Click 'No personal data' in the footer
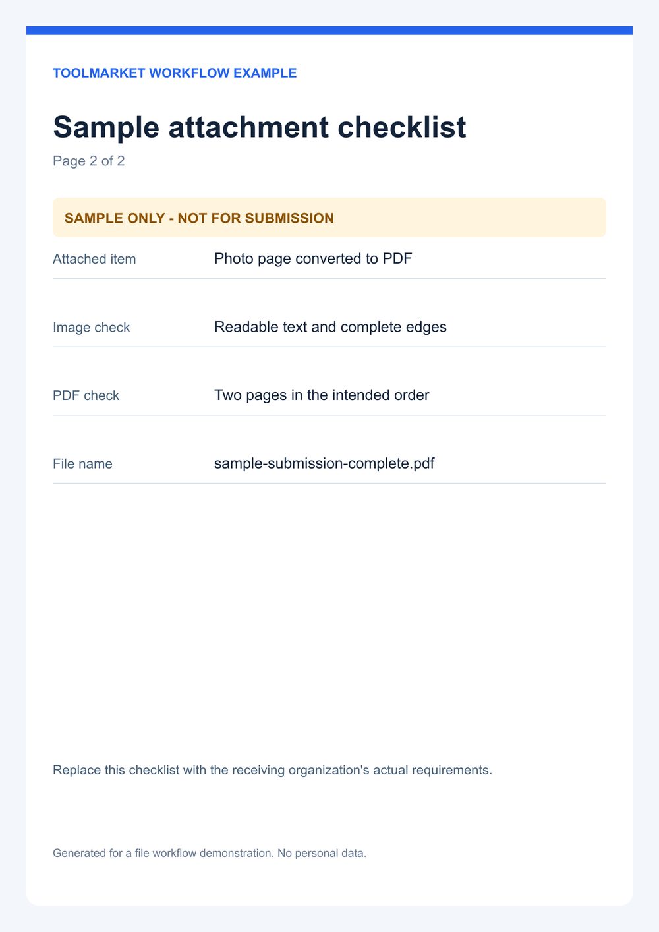Image resolution: width=659 pixels, height=932 pixels. 322,853
